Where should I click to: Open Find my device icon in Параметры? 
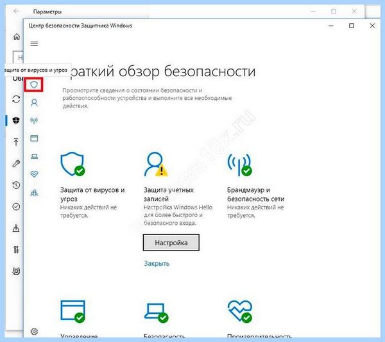click(16, 228)
